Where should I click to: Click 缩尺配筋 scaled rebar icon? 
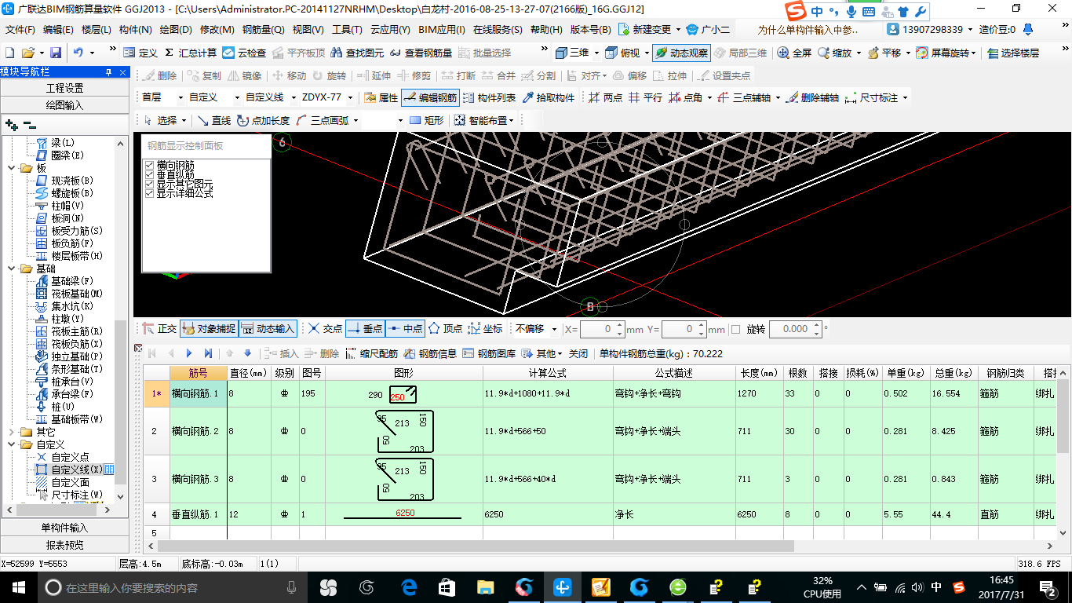pyautogui.click(x=371, y=353)
